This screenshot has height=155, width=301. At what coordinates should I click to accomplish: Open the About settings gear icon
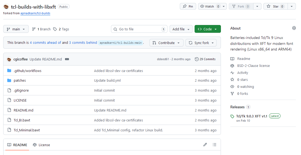click(x=294, y=28)
